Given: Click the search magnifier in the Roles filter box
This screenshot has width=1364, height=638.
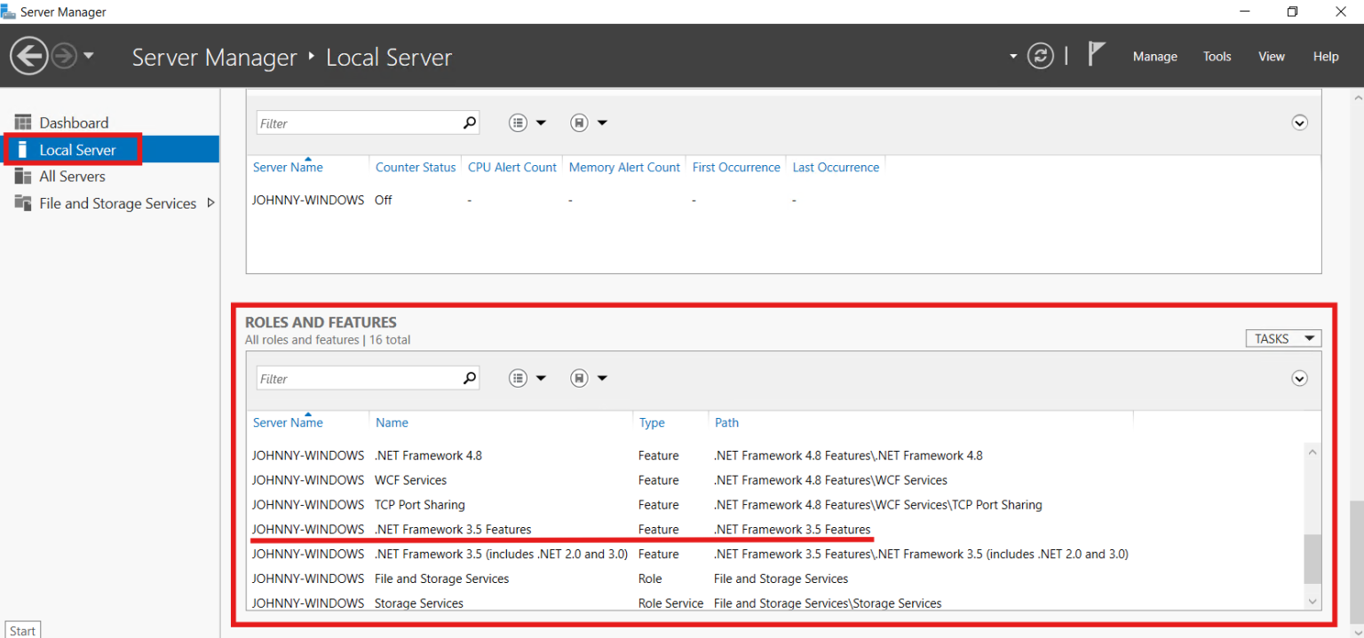Looking at the screenshot, I should pos(469,378).
